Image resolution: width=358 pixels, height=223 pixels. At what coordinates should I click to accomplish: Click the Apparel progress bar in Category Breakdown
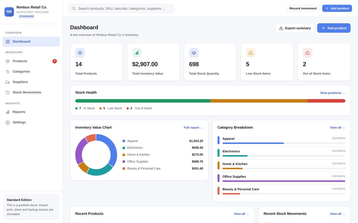[284, 143]
